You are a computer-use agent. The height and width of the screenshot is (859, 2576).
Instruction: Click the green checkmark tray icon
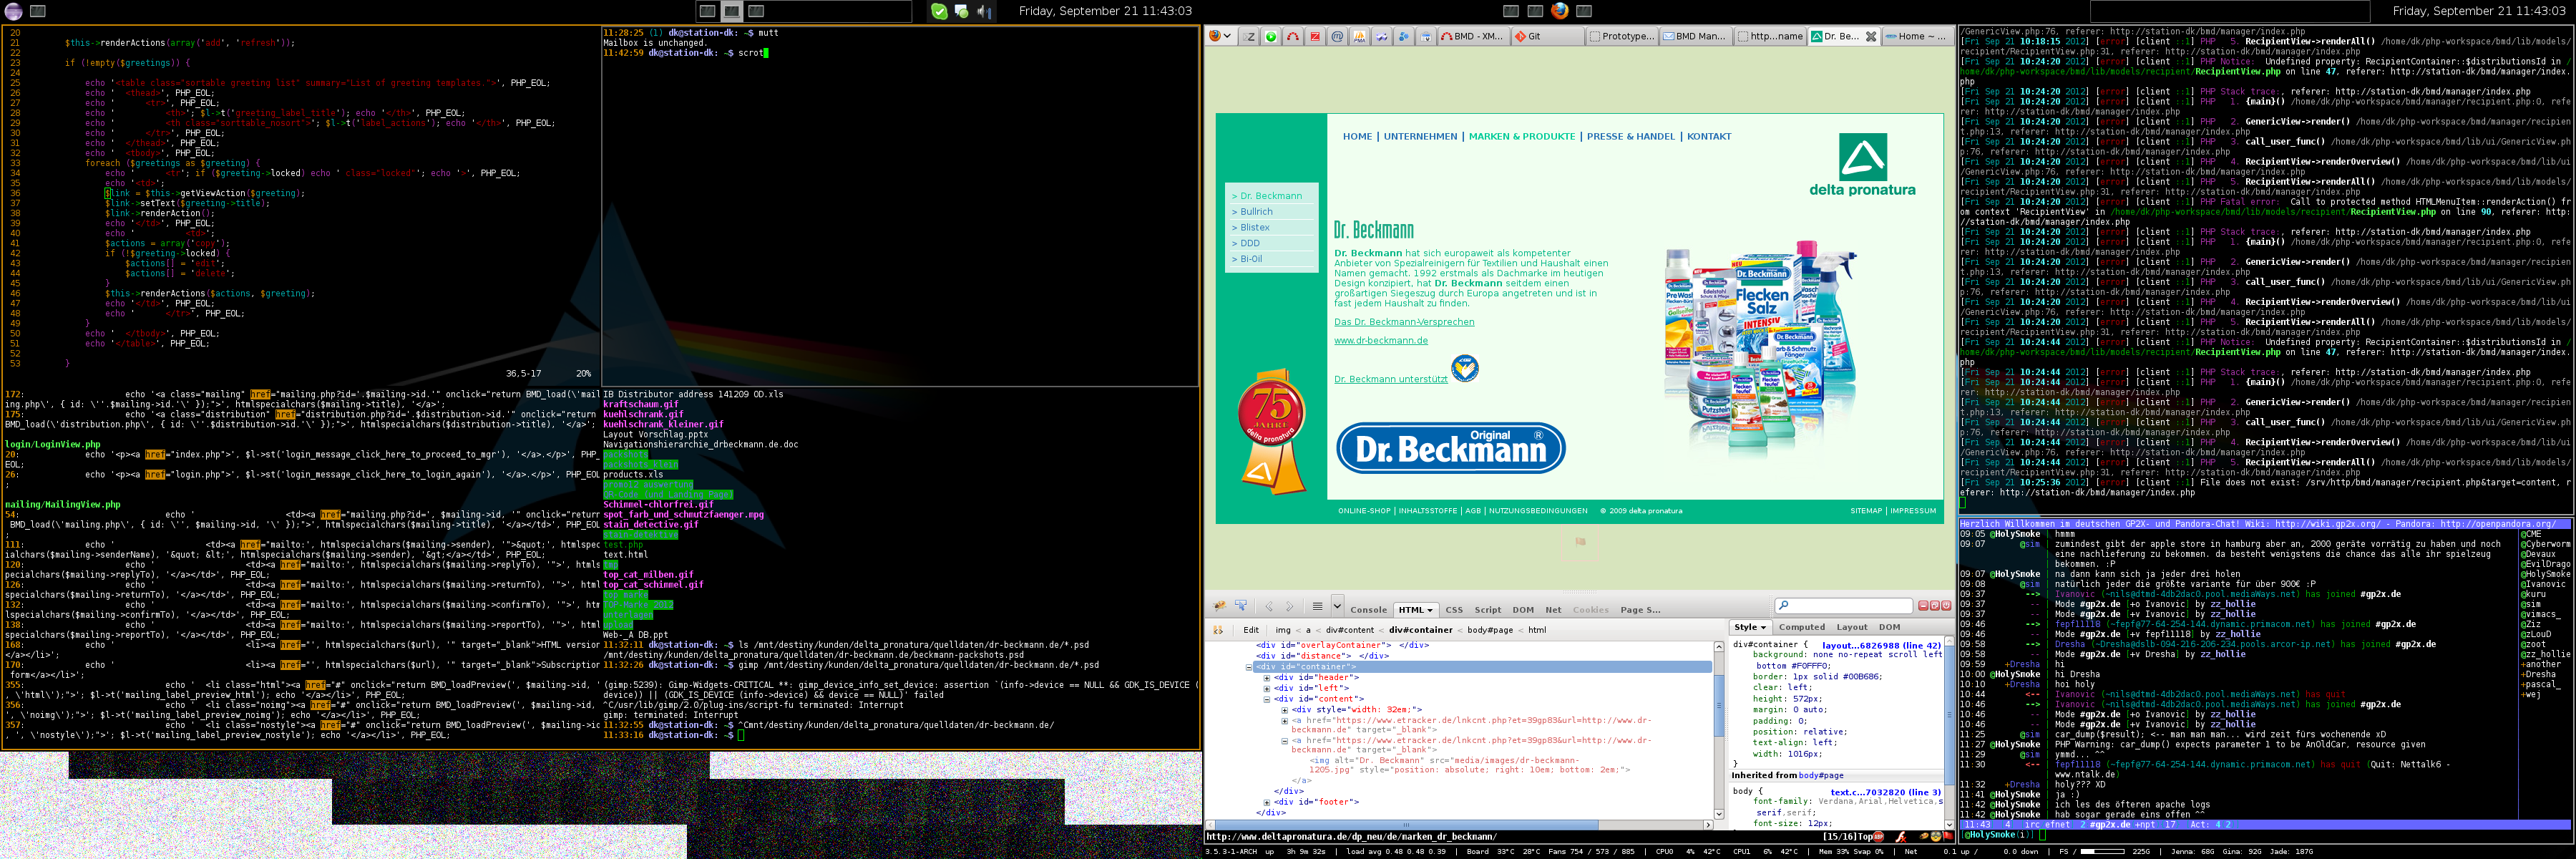click(x=939, y=11)
